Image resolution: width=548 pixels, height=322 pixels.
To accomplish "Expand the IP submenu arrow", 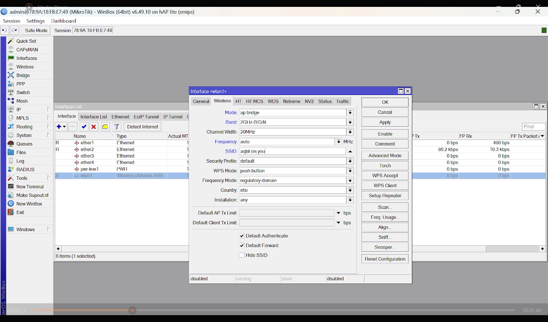I will (49, 109).
